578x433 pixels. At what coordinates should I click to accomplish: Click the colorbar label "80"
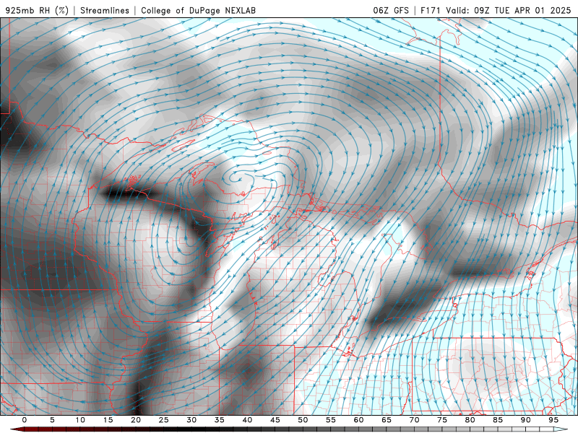tap(470, 420)
